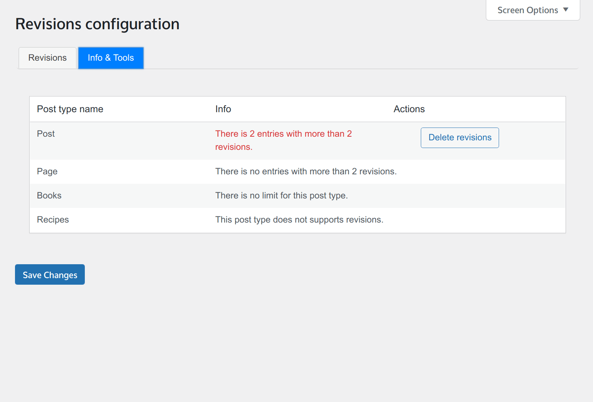Click the Save Changes button
Screen dimensions: 593x402
coord(50,275)
